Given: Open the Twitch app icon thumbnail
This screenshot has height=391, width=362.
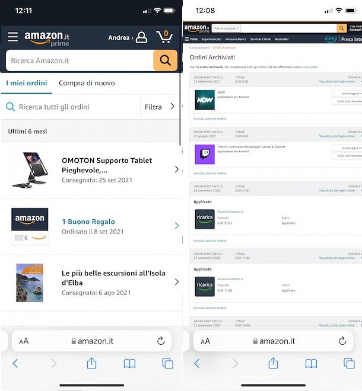Looking at the screenshot, I should (x=205, y=155).
